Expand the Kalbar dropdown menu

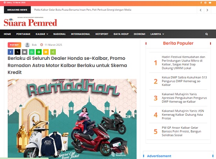click(42, 34)
